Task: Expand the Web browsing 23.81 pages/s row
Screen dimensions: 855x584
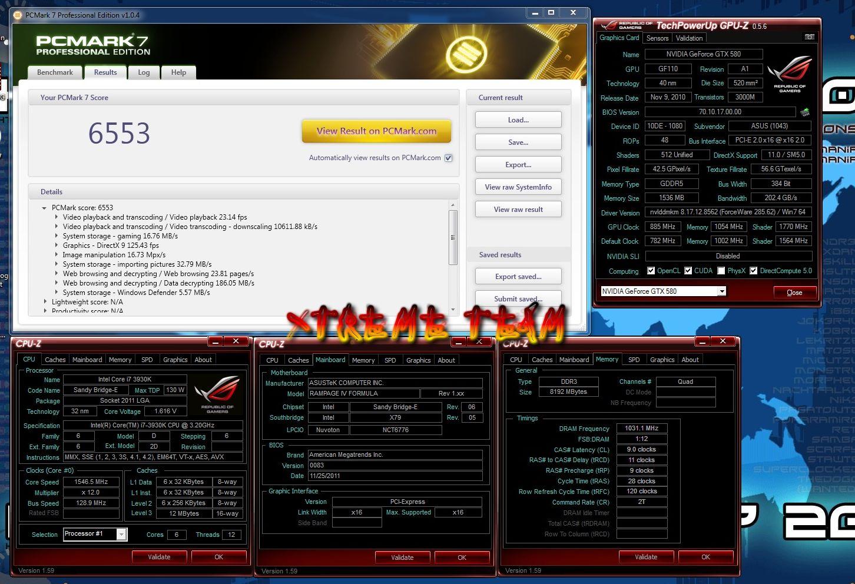Action: coord(57,274)
